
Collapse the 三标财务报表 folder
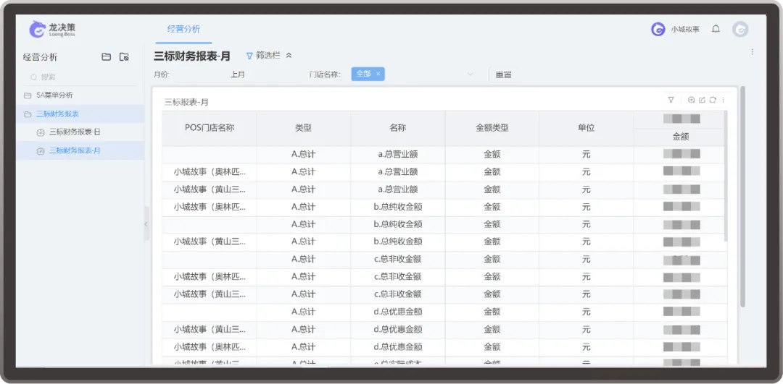click(x=80, y=114)
